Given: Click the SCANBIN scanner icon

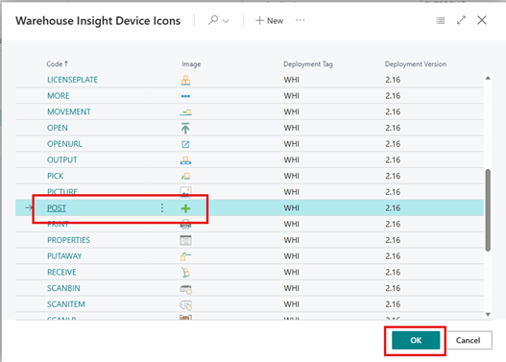Looking at the screenshot, I should point(186,289).
